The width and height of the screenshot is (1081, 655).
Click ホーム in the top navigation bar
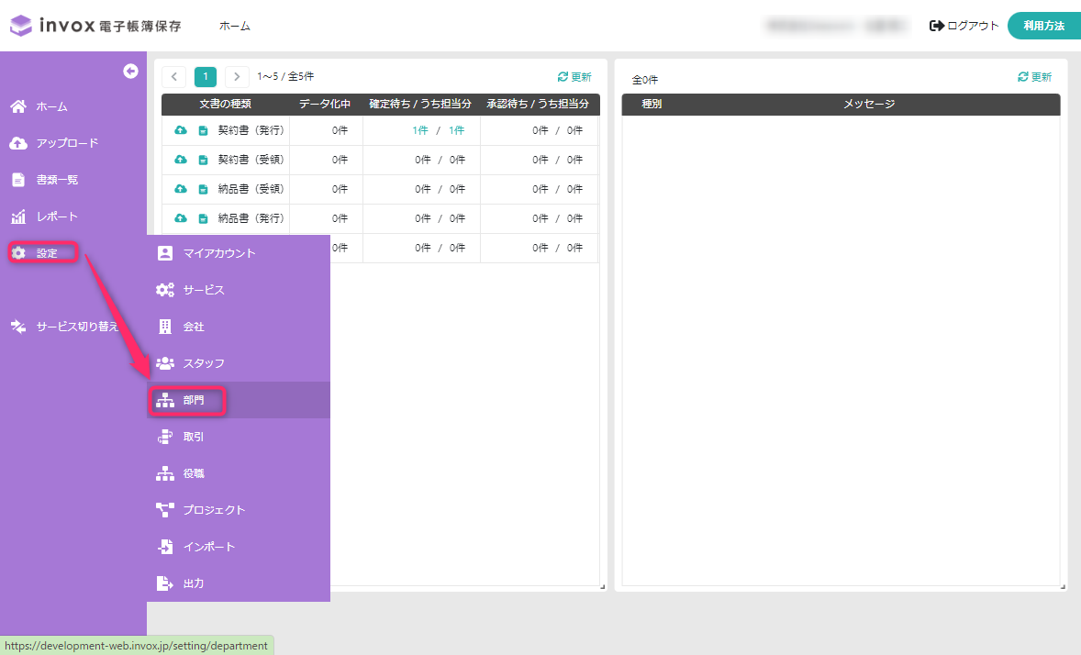(x=235, y=27)
